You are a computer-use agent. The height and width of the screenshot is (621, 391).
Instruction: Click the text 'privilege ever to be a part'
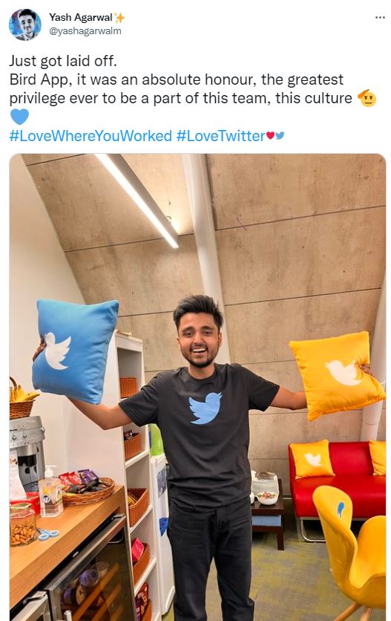[104, 98]
